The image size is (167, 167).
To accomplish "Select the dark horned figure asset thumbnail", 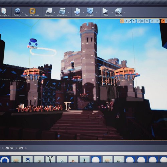I will point(50,159).
